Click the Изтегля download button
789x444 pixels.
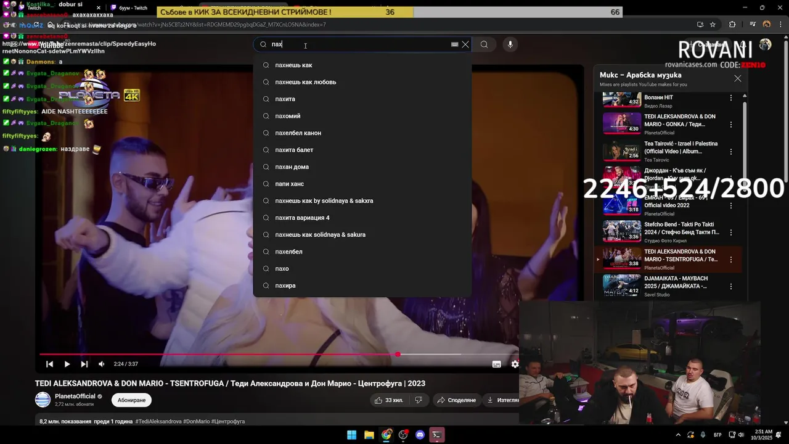[x=502, y=400]
